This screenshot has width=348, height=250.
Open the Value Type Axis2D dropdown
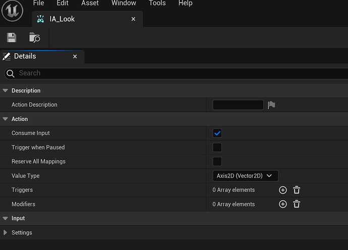[x=245, y=176]
